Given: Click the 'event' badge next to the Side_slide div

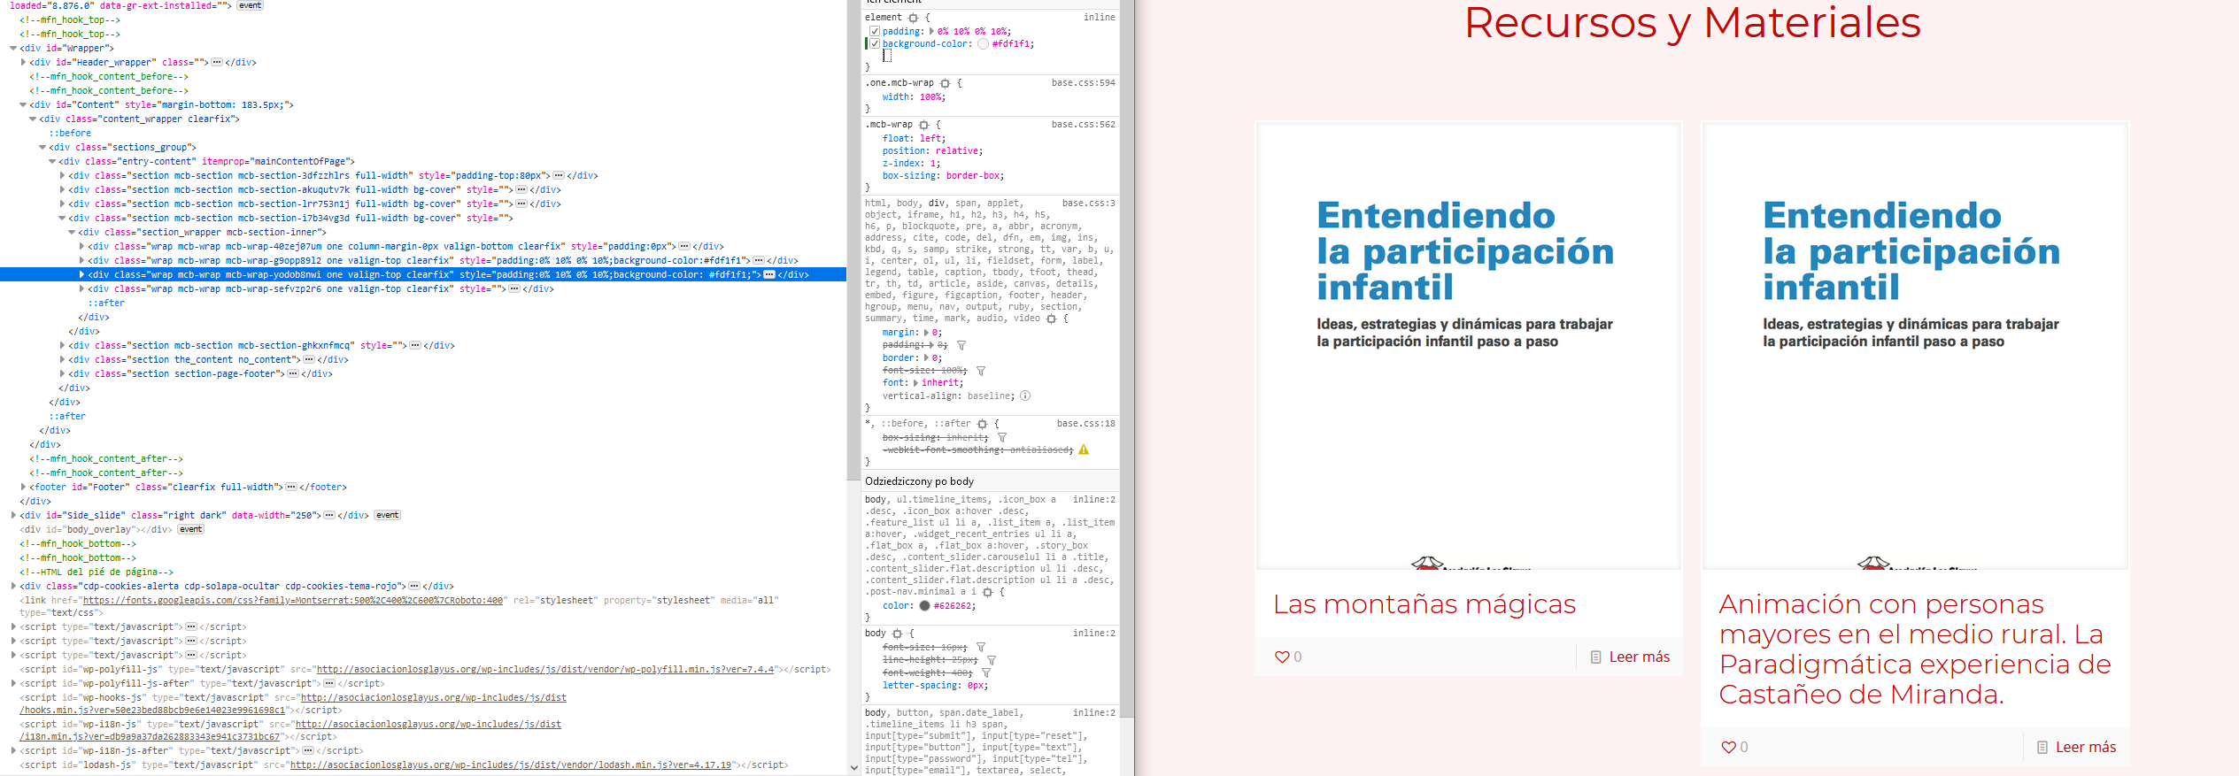Looking at the screenshot, I should pyautogui.click(x=387, y=515).
